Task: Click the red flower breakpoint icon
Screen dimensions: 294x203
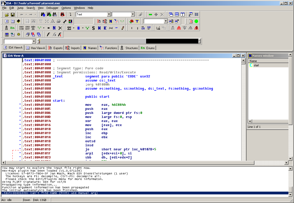Action: (x=131, y=21)
